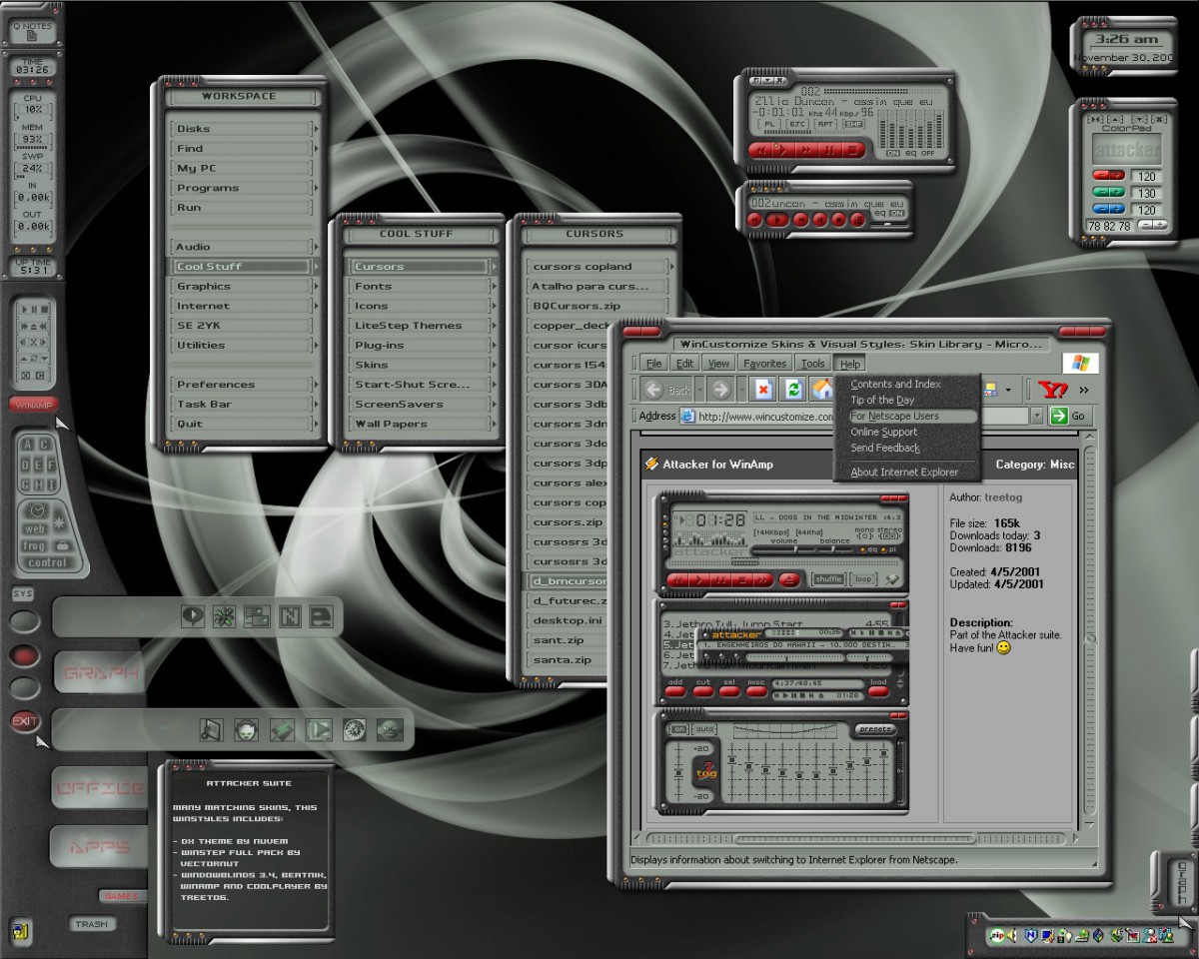Click the pause button on the main player
This screenshot has width=1199, height=959.
[x=829, y=151]
